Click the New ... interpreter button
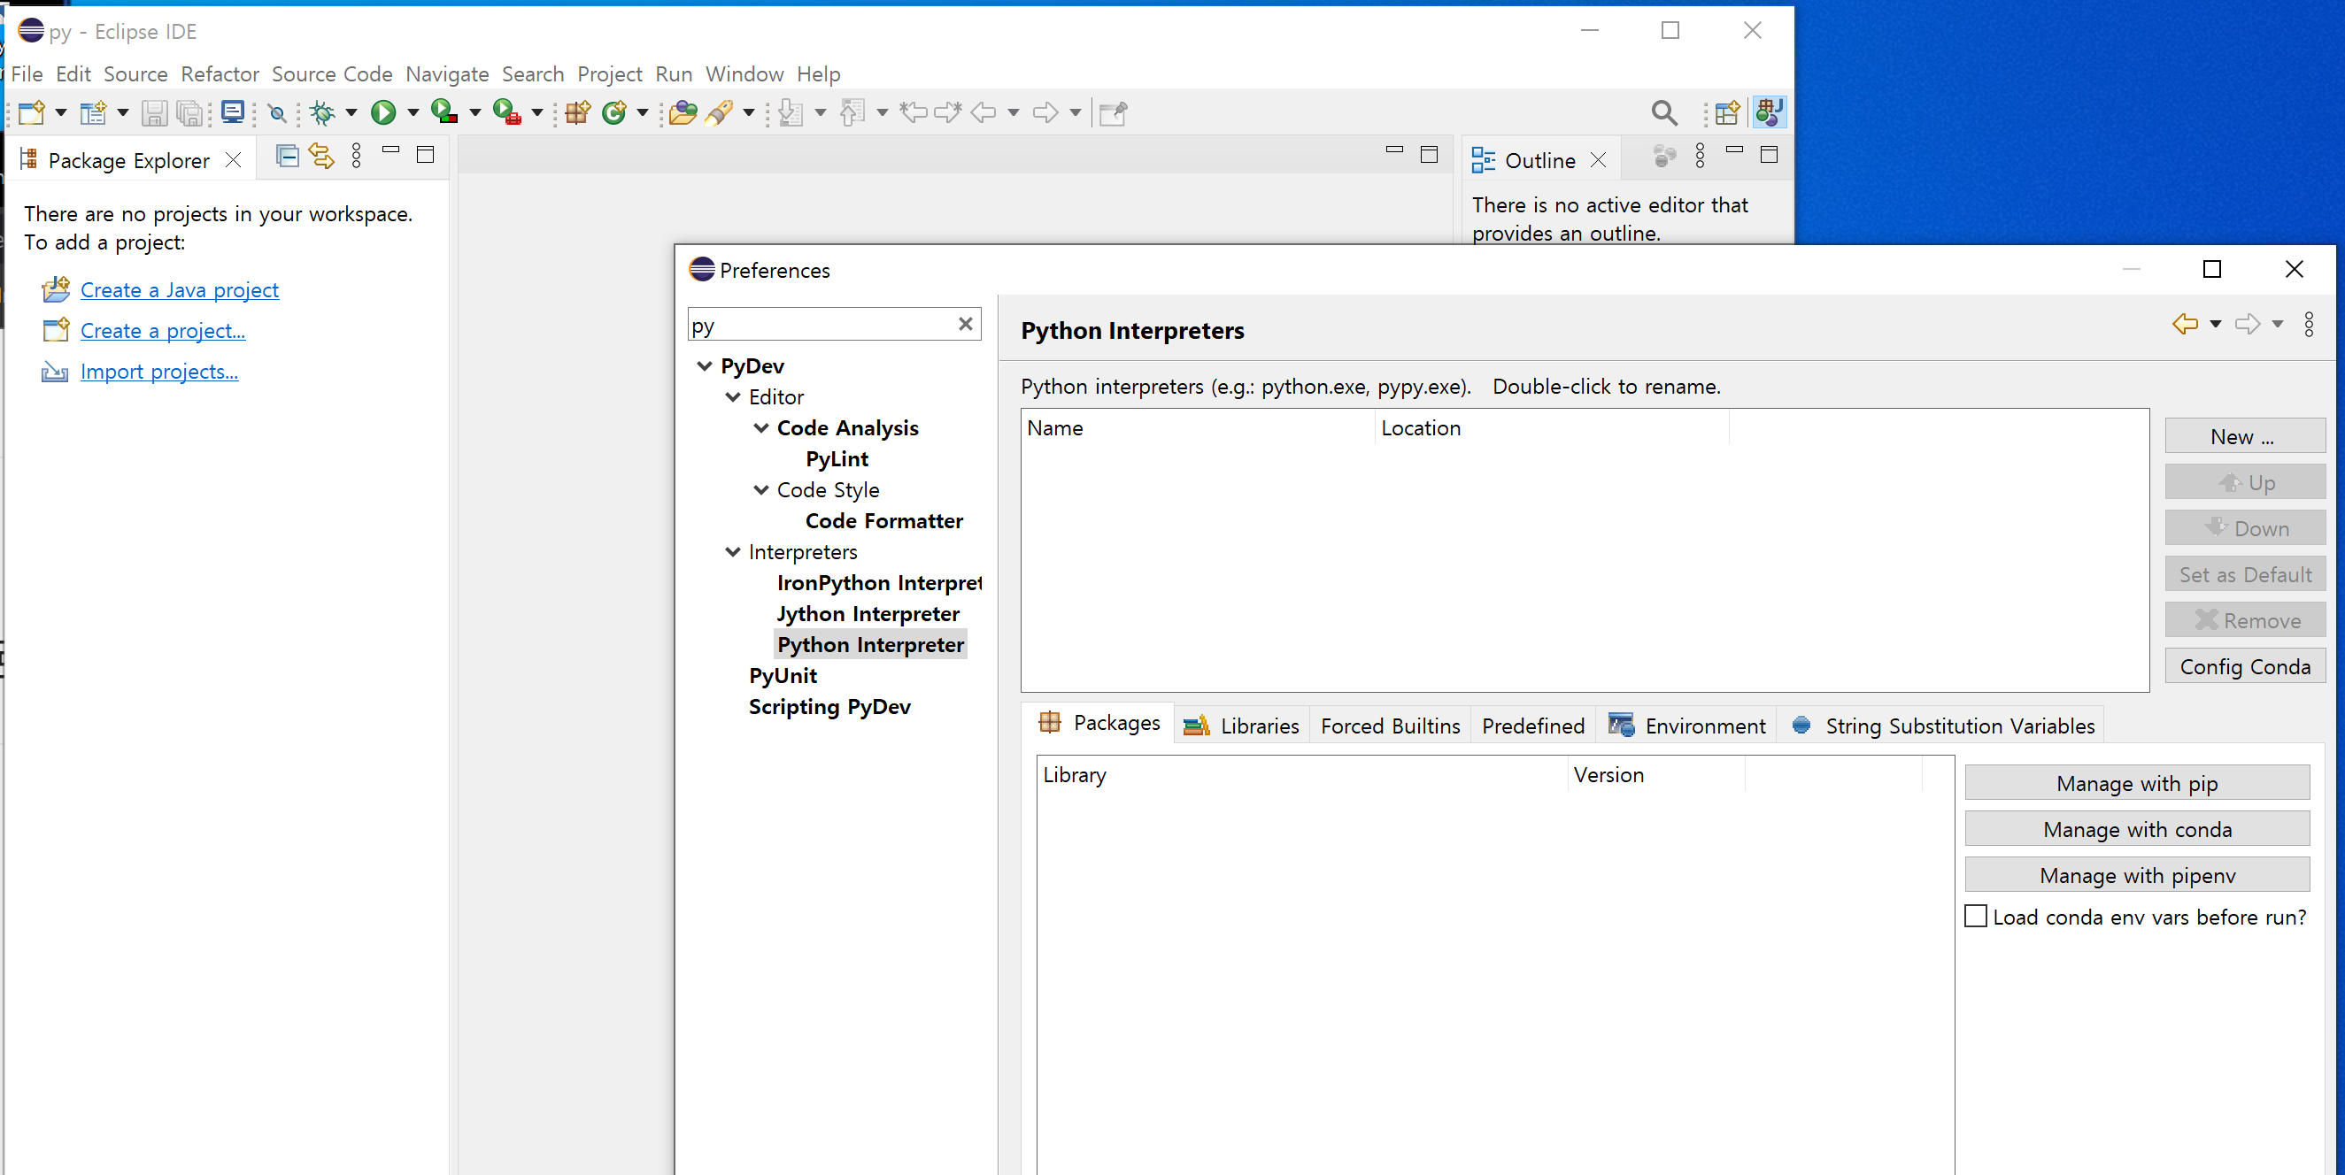The width and height of the screenshot is (2345, 1175). (2244, 437)
